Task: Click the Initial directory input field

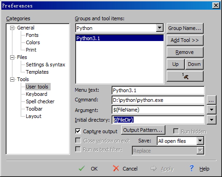Action: (x=158, y=120)
